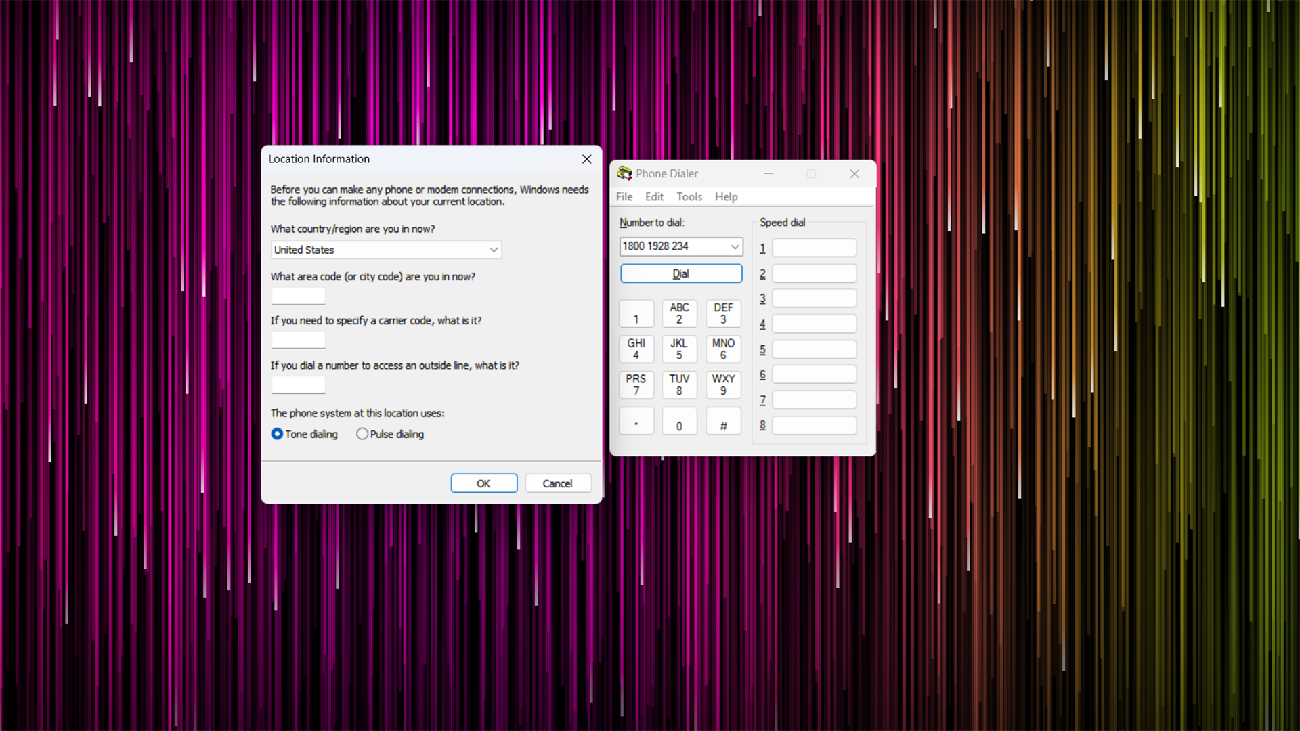
Task: Tap the star keypad key
Action: pos(636,421)
